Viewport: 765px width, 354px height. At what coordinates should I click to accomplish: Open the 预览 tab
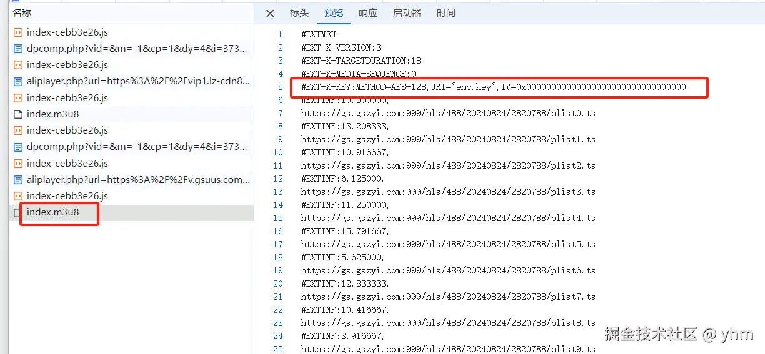[334, 13]
